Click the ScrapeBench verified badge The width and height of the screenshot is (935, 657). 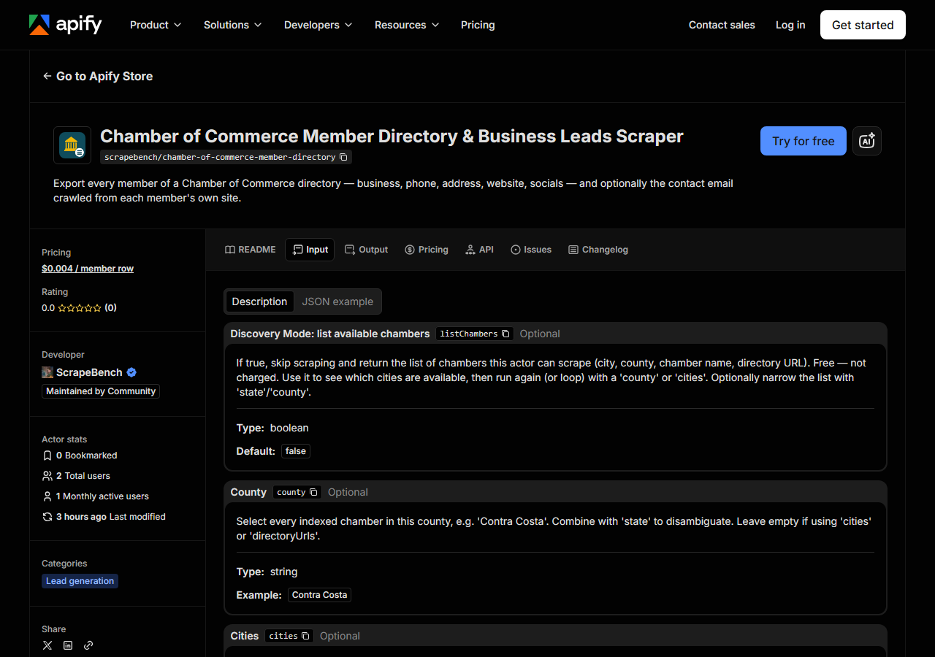pos(131,372)
